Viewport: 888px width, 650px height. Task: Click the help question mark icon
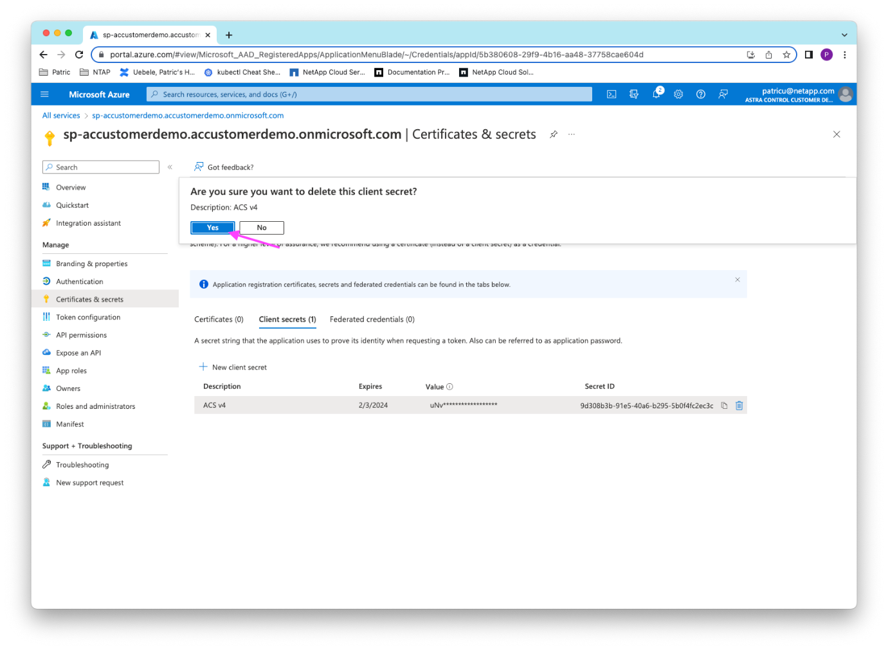pyautogui.click(x=701, y=95)
